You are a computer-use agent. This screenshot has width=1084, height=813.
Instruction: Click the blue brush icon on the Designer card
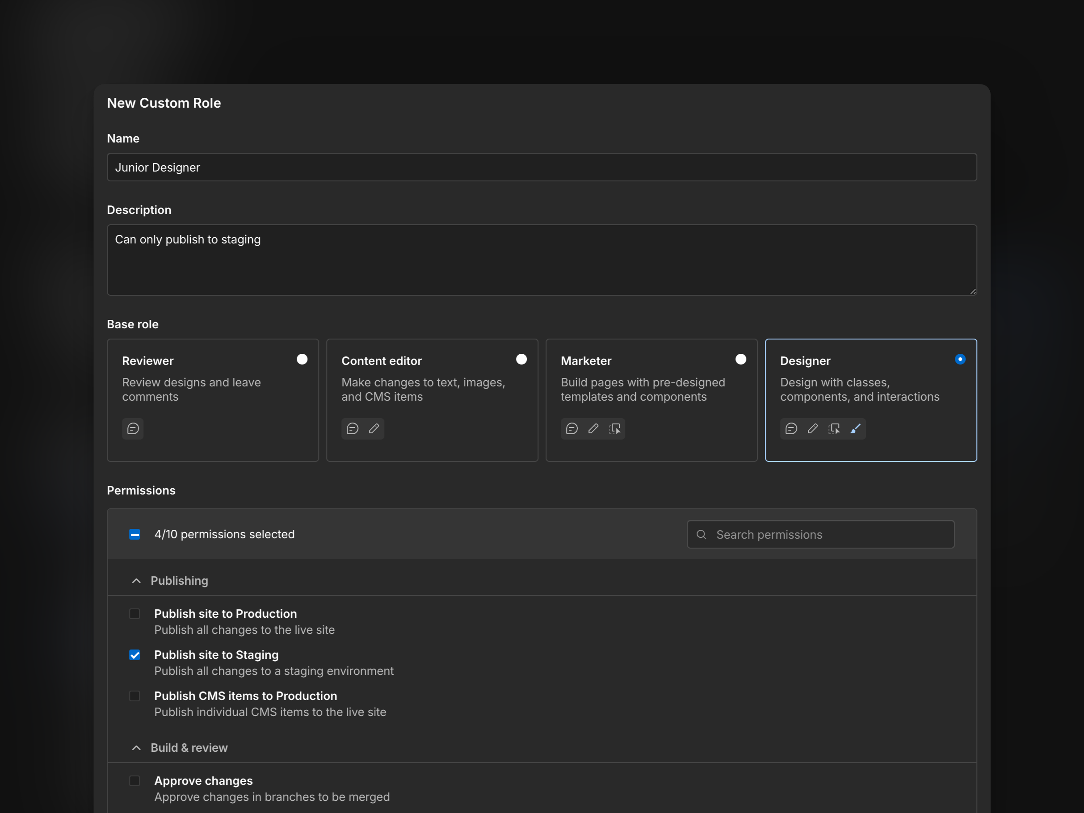856,429
